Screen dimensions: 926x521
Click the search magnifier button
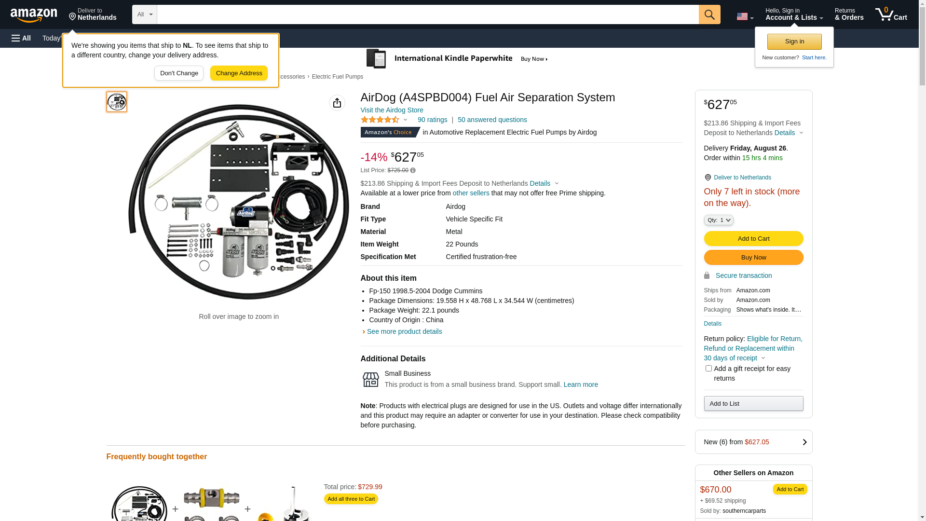point(709,14)
